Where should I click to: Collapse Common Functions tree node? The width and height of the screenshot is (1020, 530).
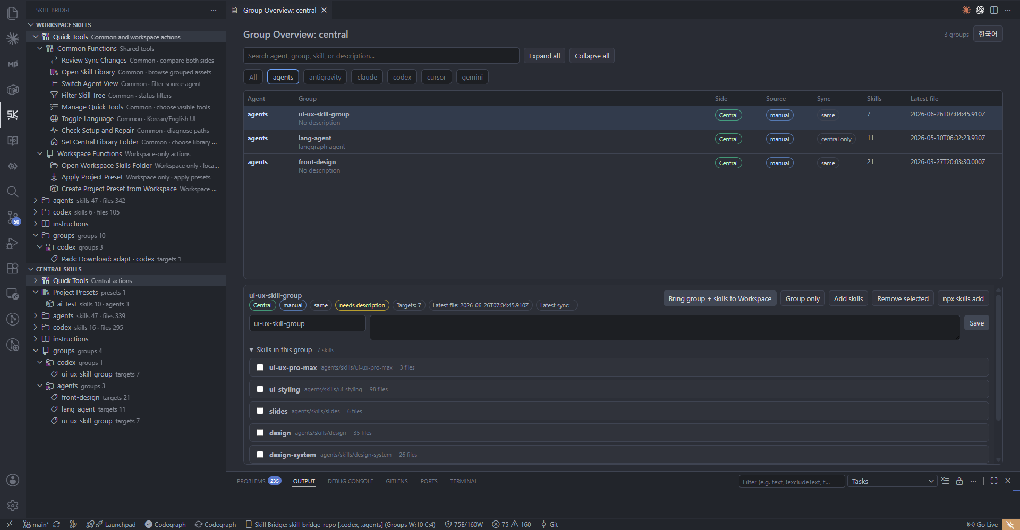click(40, 48)
